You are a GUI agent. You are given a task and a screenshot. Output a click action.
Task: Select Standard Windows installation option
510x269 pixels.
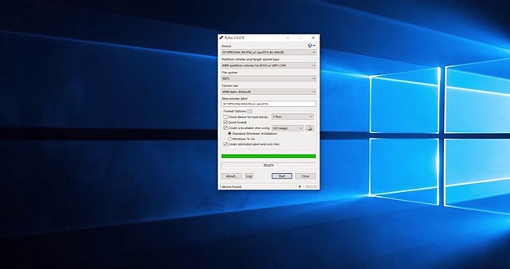pyautogui.click(x=230, y=133)
